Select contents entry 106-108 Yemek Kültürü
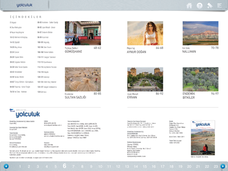This screenshot has width=228, height=171. coord(45,52)
